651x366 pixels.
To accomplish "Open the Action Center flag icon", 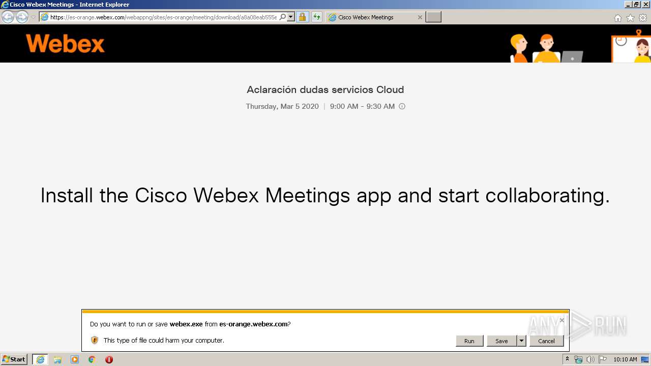I will tap(603, 359).
